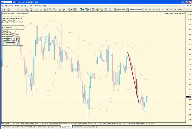Image resolution: width=192 pixels, height=129 pixels.
Task: Switch chart to bar chart
Action: click(36, 10)
